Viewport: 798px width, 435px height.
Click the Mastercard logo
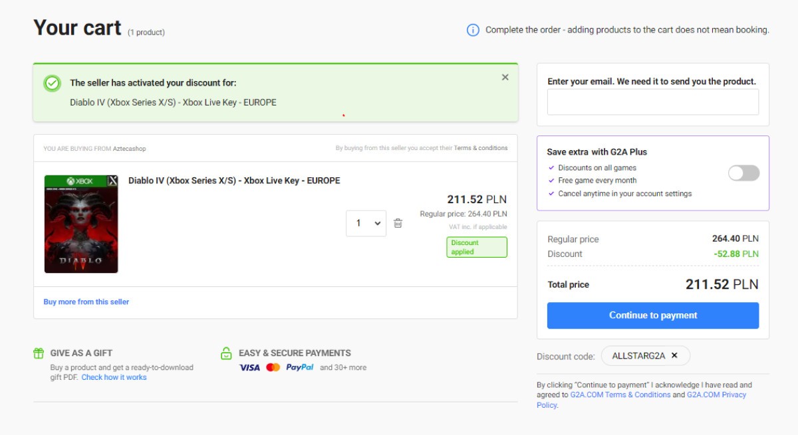273,367
